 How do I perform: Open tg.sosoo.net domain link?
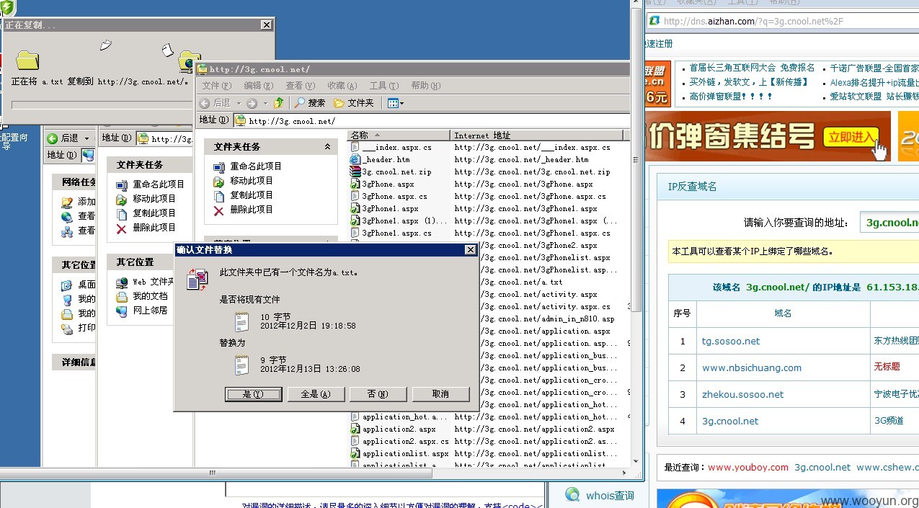tap(731, 341)
